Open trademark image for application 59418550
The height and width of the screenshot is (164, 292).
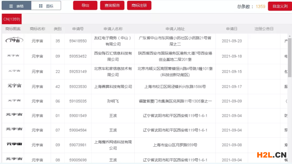pos(14,41)
